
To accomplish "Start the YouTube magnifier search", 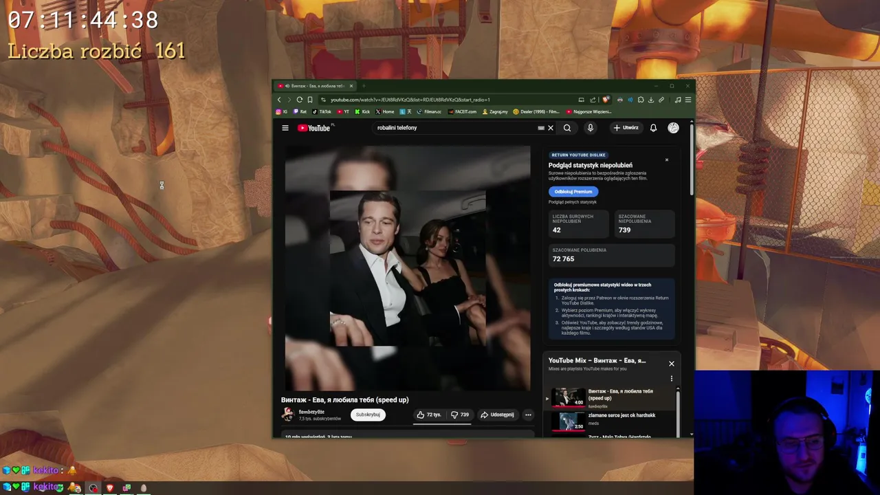I will [567, 128].
